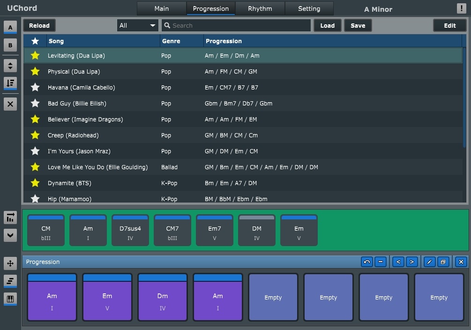The width and height of the screenshot is (471, 330).
Task: Click the down chevron sidebar icon
Action: coord(10,235)
